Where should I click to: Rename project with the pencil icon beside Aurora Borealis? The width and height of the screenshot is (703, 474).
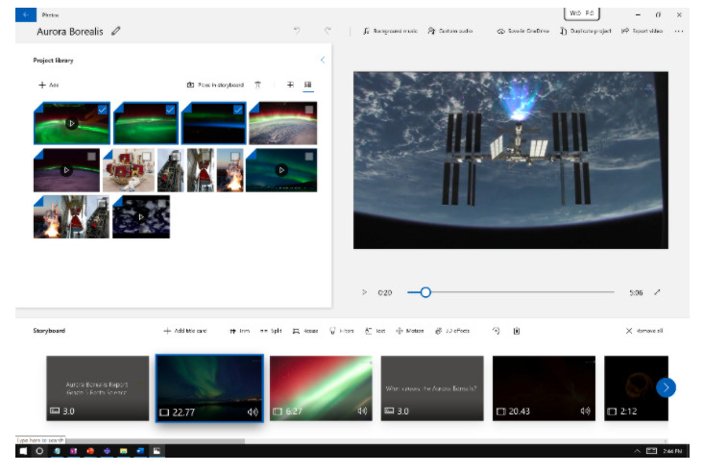point(116,31)
